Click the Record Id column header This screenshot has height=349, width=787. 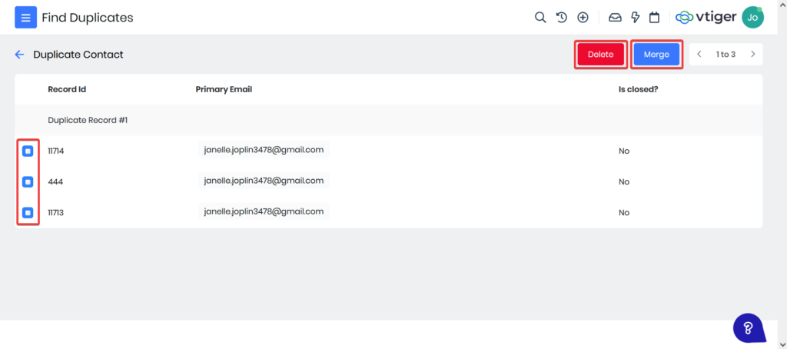(67, 89)
